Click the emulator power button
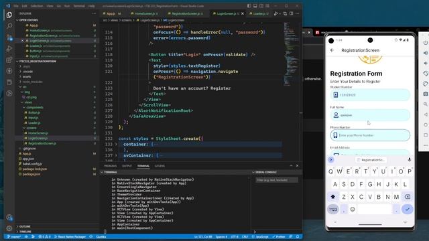429x241 pixels. pos(426,43)
